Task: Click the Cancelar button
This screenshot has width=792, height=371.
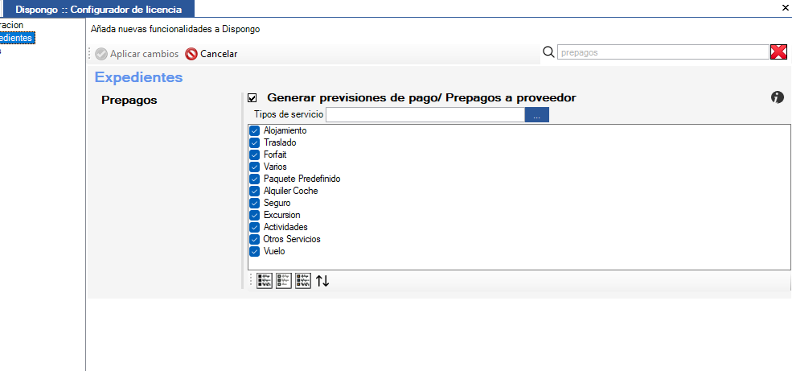Action: point(211,54)
